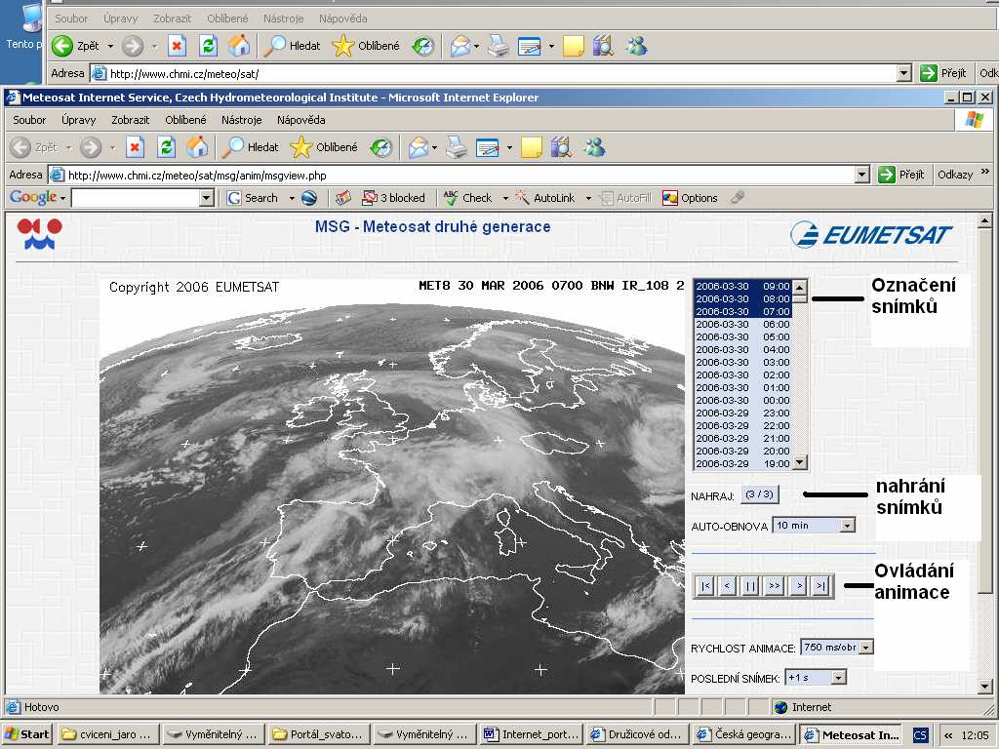Click Home icon in background browser window
999x749 pixels.
(x=239, y=46)
